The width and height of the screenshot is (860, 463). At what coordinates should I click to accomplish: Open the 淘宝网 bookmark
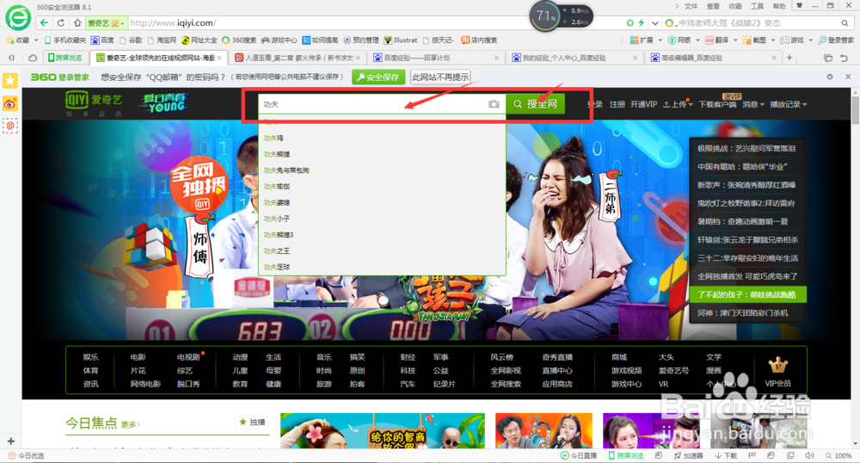tap(162, 40)
